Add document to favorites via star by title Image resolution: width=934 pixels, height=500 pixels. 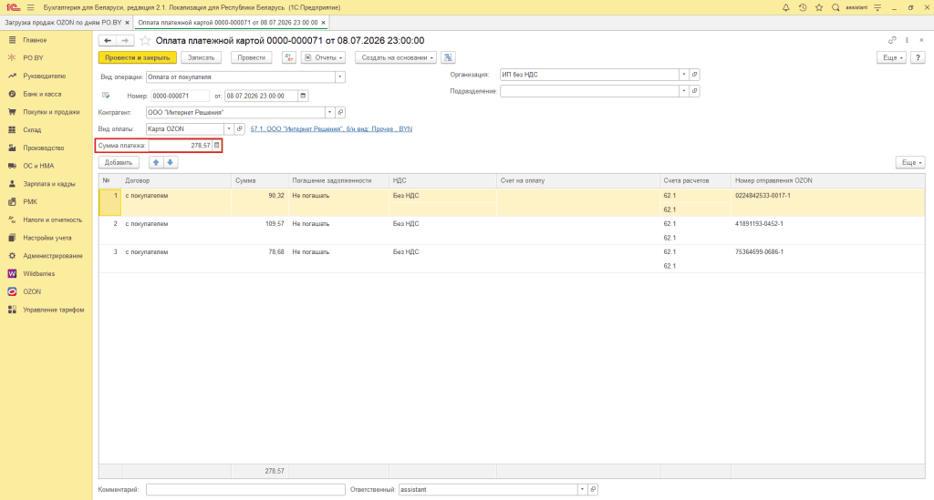(145, 40)
